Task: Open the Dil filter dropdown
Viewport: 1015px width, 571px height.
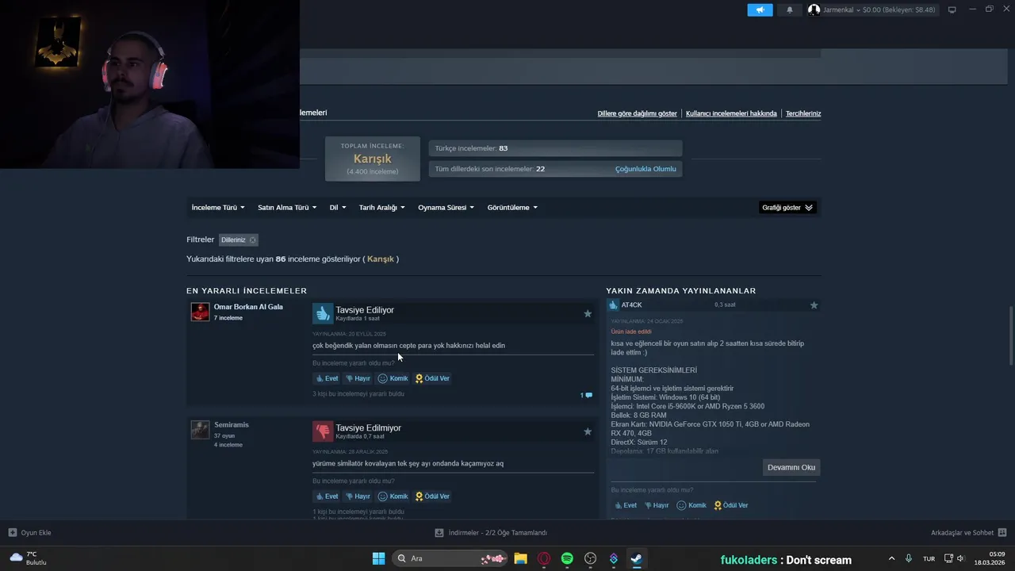Action: [338, 208]
